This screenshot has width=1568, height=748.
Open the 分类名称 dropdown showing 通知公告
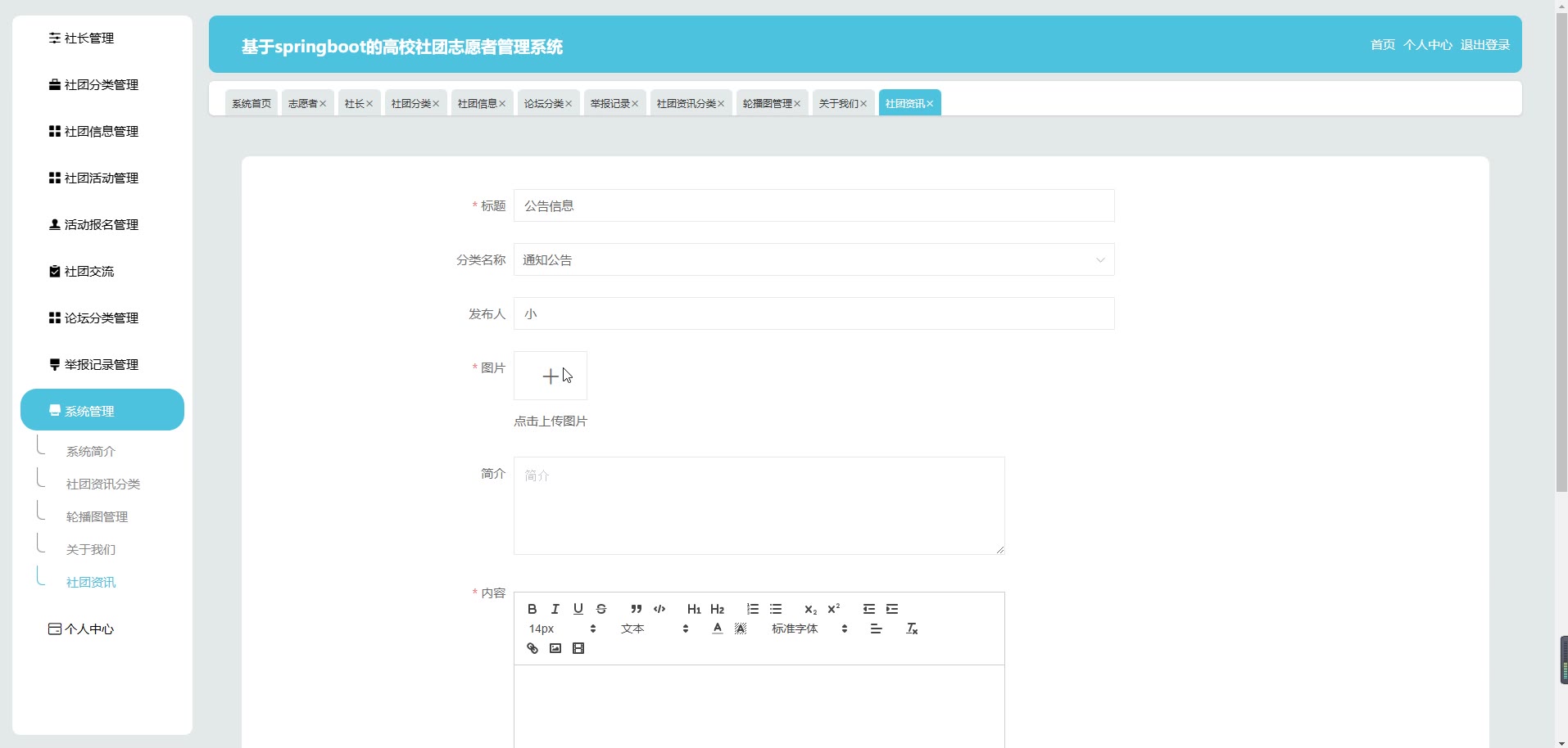point(813,259)
